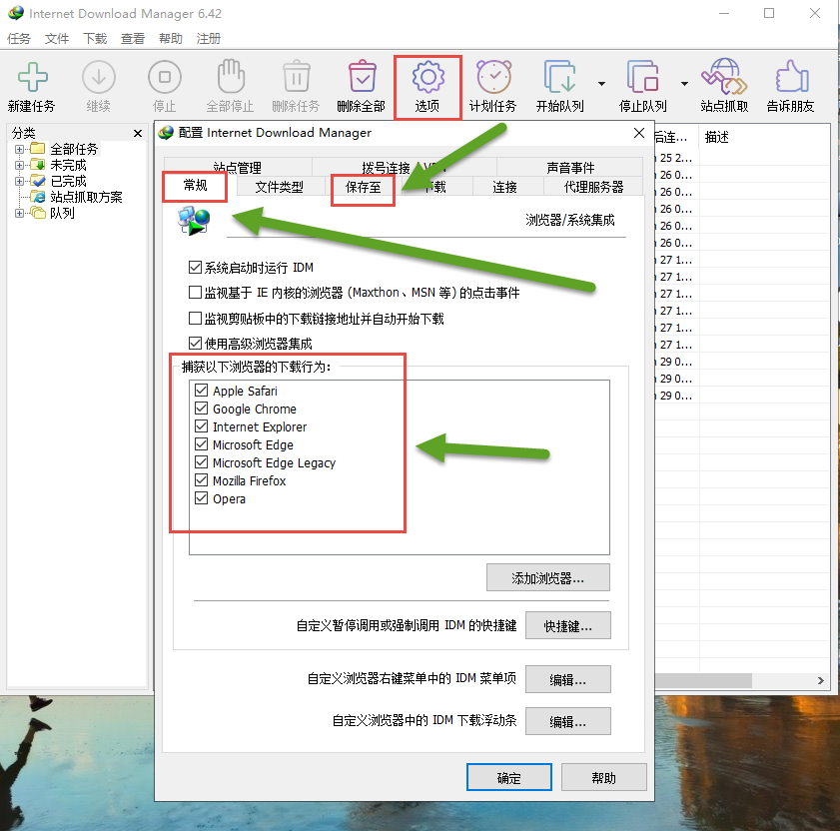Click the Stop (停止) toolbar icon
840x831 pixels.
[x=165, y=78]
